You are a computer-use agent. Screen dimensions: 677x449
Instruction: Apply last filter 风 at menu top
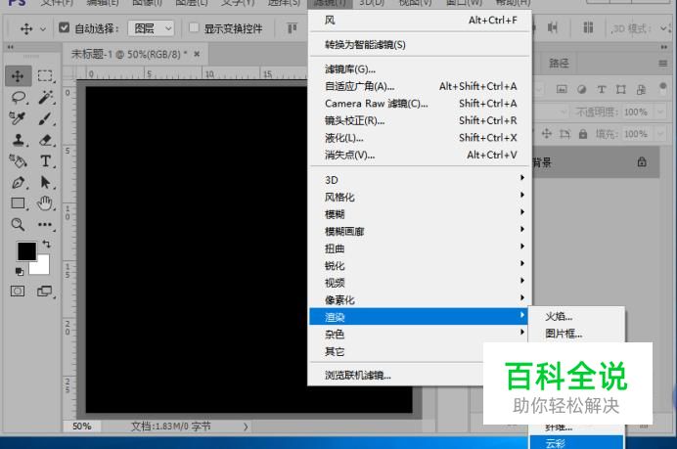click(420, 21)
